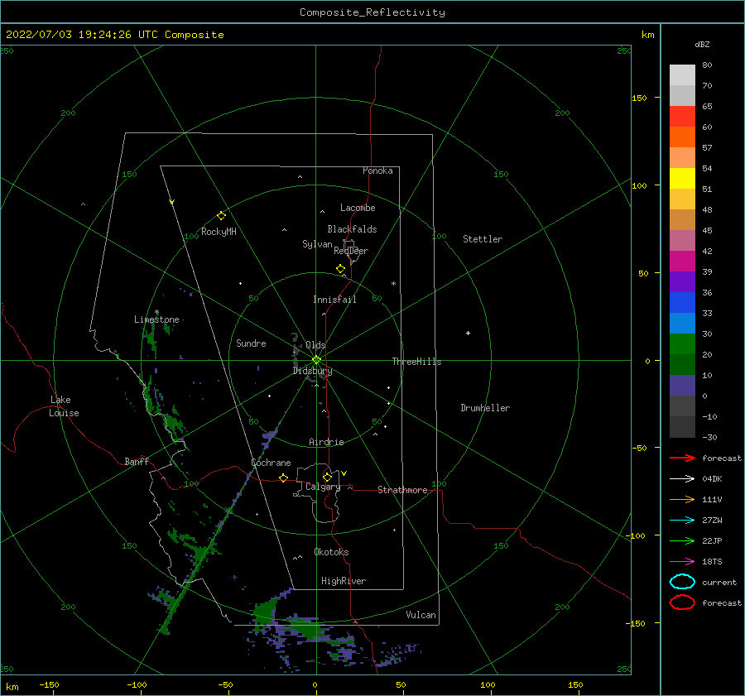Click the Ponoka label
This screenshot has width=745, height=696.
point(377,170)
